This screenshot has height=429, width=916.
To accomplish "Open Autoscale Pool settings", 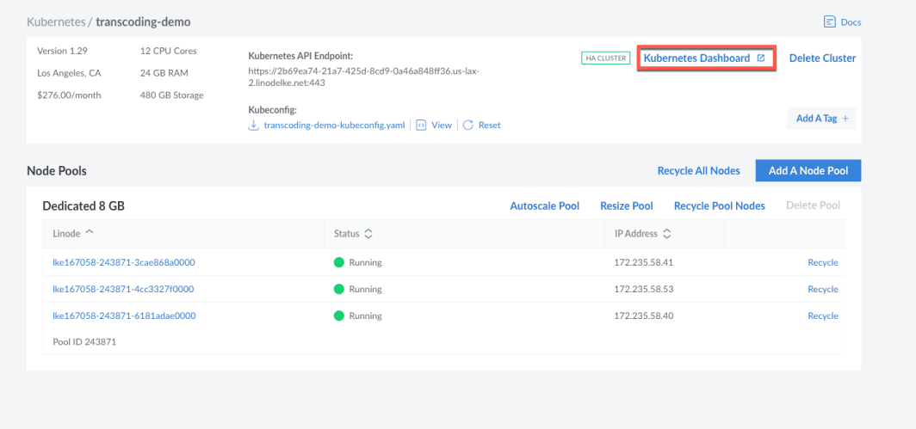I will click(x=544, y=206).
